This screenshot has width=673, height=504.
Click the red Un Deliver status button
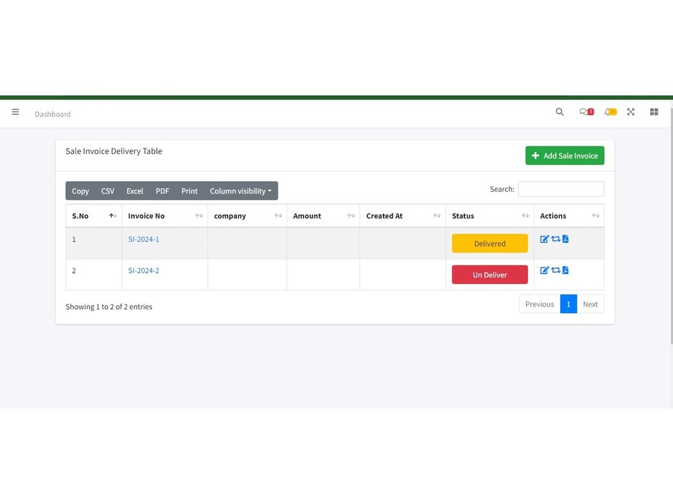click(x=490, y=275)
